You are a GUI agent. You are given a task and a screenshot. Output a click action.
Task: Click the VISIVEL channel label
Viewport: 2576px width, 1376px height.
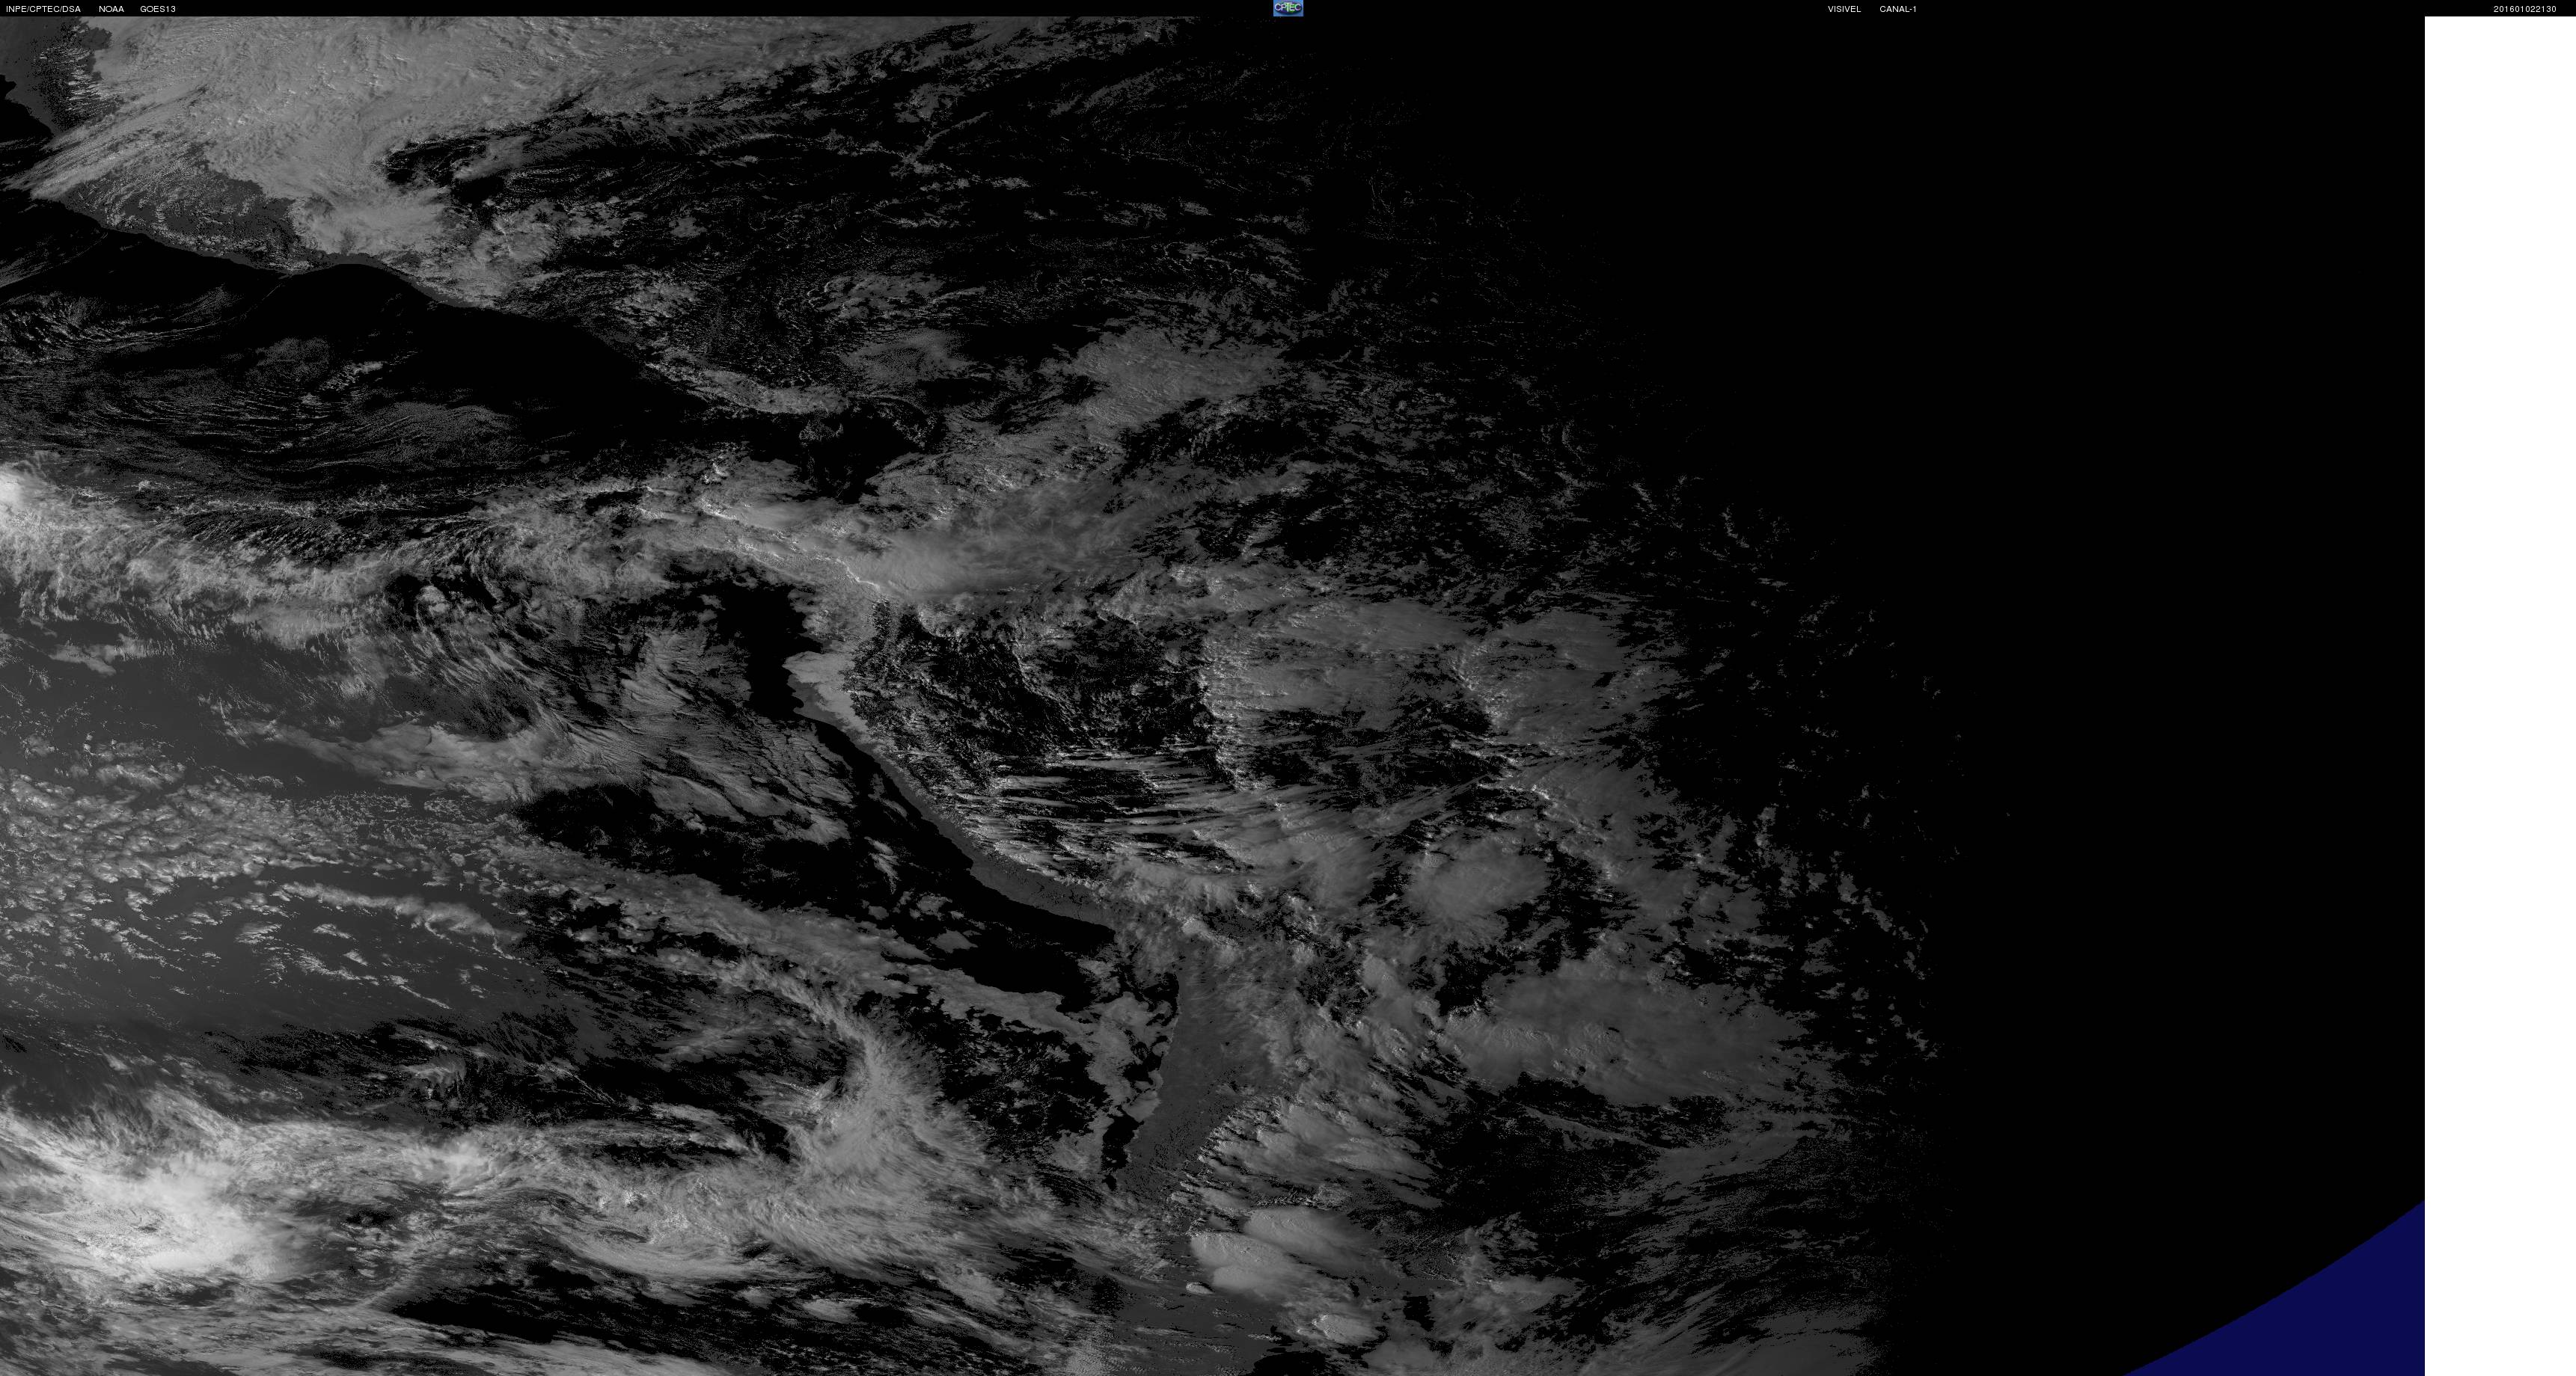(1844, 9)
